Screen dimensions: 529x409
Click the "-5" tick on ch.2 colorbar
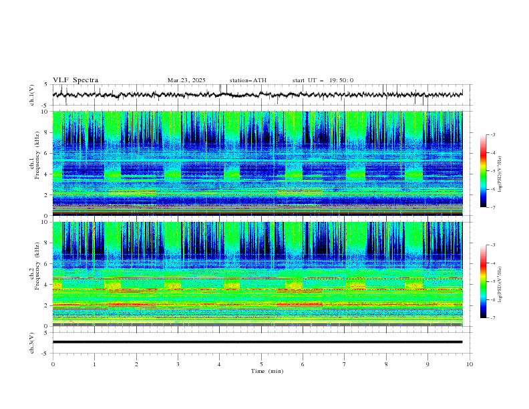click(x=493, y=281)
